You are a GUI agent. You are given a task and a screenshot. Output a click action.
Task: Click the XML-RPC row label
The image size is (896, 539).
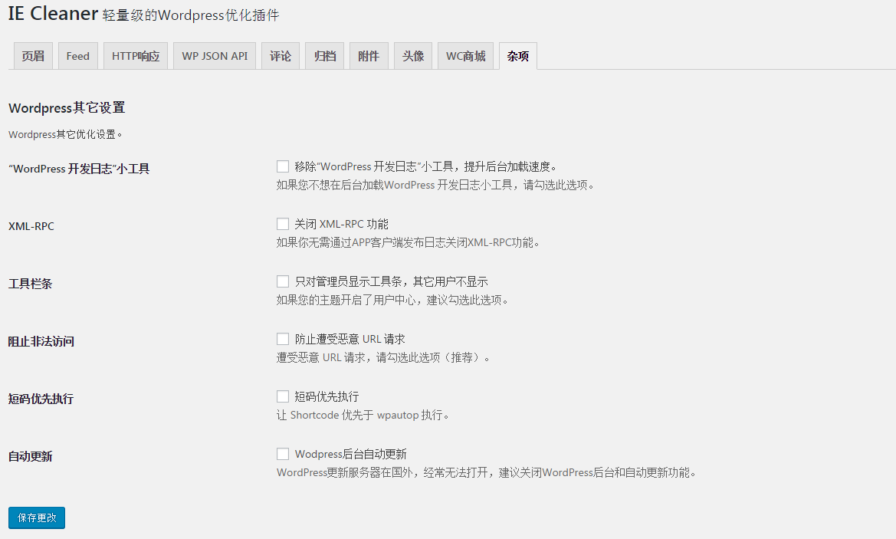coord(31,226)
